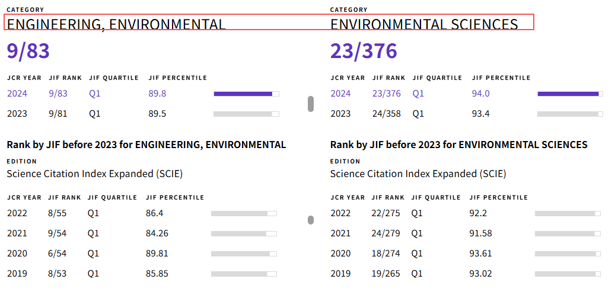Click the purple percentile bar beside 94.0

tap(569, 94)
